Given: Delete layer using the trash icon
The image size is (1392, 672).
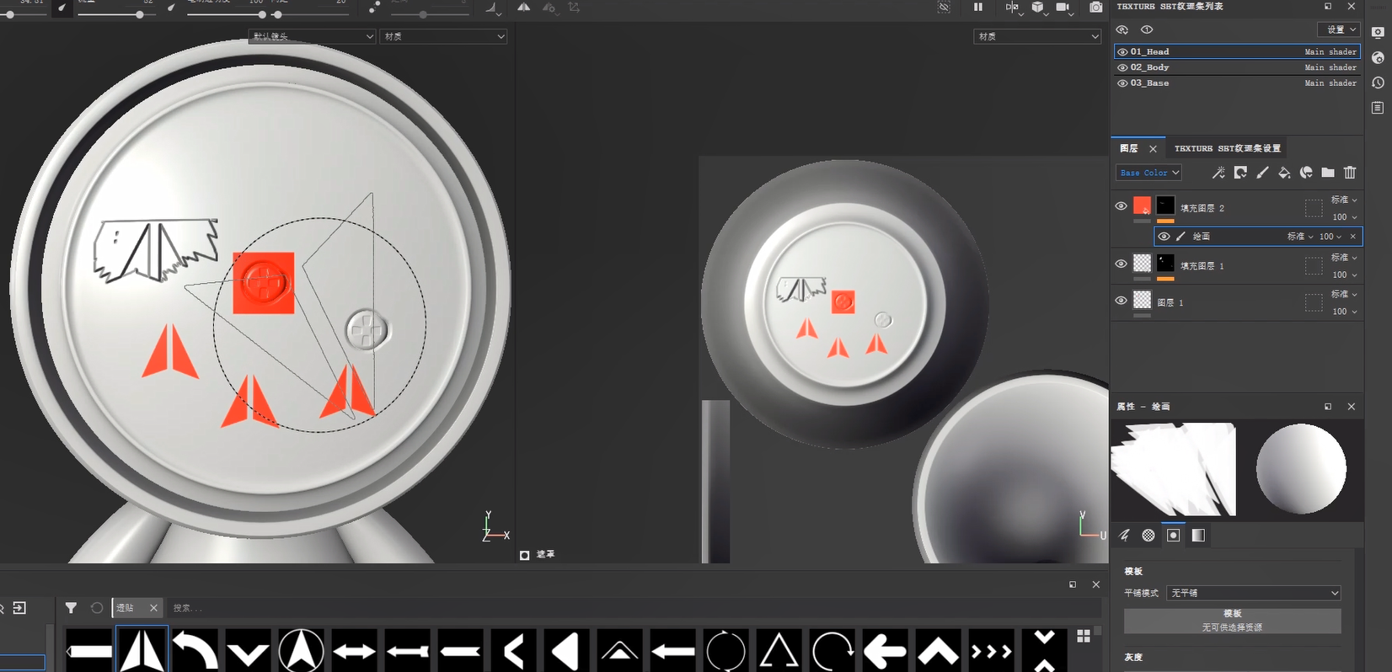Looking at the screenshot, I should pyautogui.click(x=1350, y=173).
